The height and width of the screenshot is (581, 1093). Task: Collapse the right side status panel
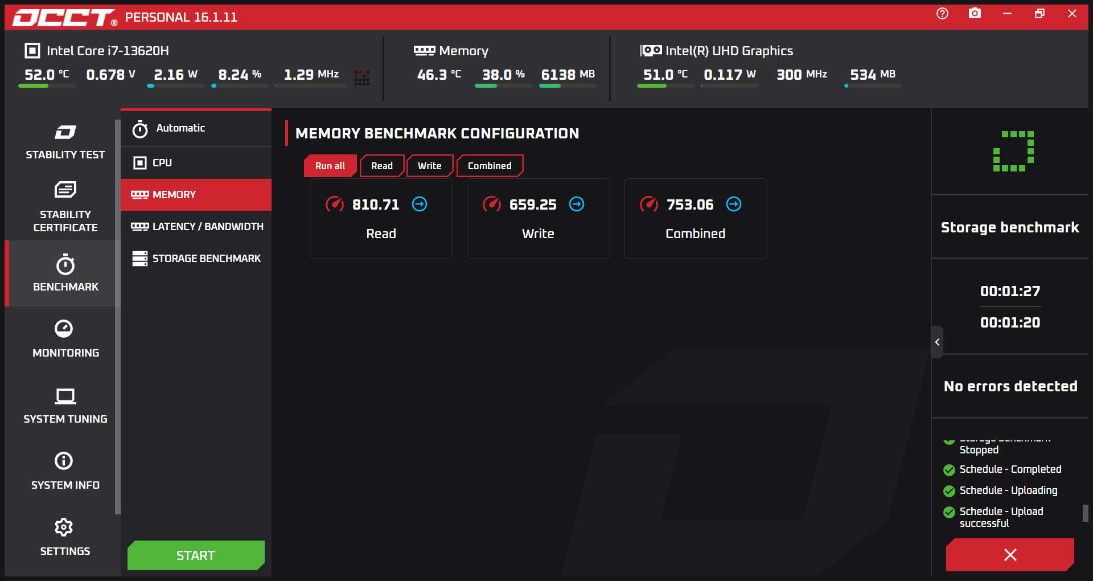point(937,342)
